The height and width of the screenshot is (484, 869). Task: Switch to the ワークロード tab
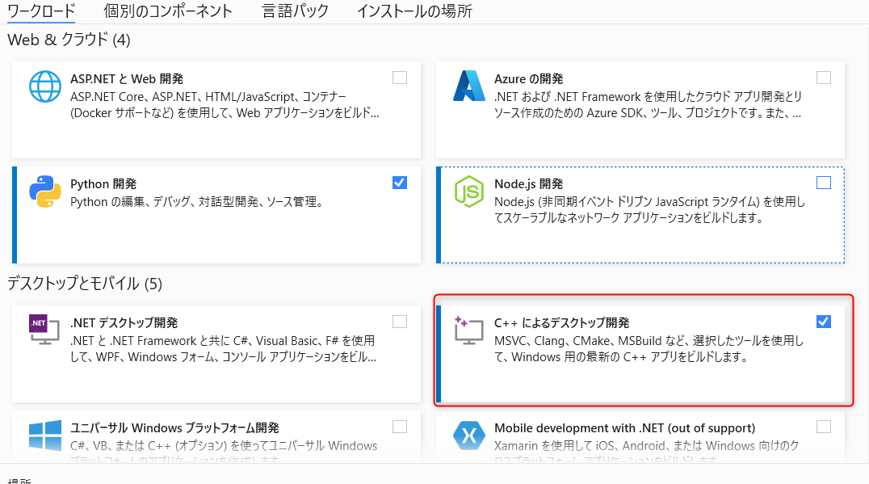[41, 11]
